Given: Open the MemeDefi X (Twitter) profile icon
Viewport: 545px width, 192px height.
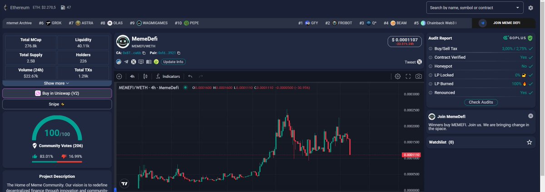Looking at the screenshot, I should [x=134, y=62].
